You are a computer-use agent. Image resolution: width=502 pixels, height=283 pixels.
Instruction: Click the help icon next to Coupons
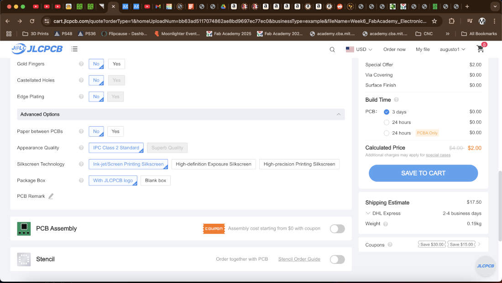point(390,245)
